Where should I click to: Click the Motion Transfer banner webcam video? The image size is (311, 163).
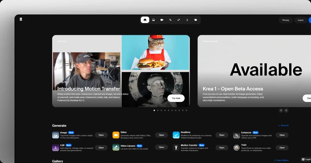87,71
